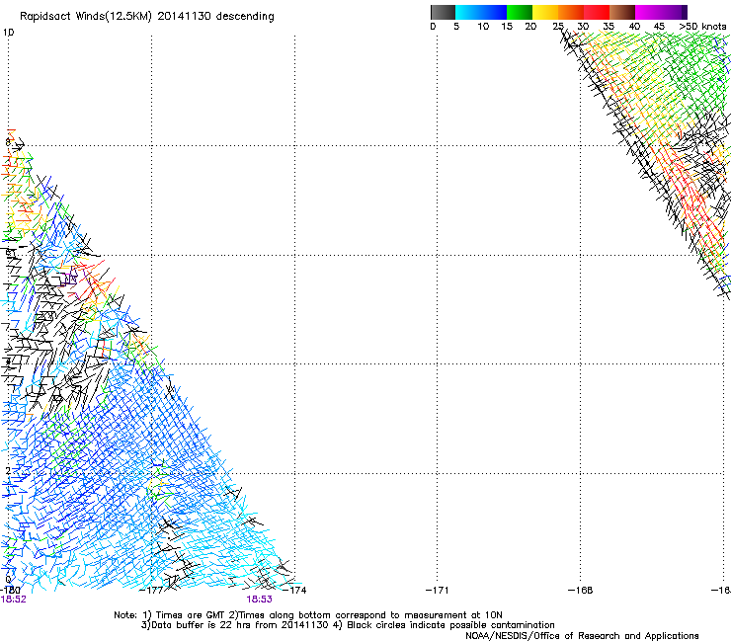Select the brown 35-40 knots legend color
Viewport: 731px width, 642px height.
click(622, 12)
